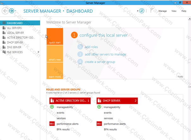Open File Services in the sidebar
This screenshot has height=140, width=191.
[x=20, y=52]
